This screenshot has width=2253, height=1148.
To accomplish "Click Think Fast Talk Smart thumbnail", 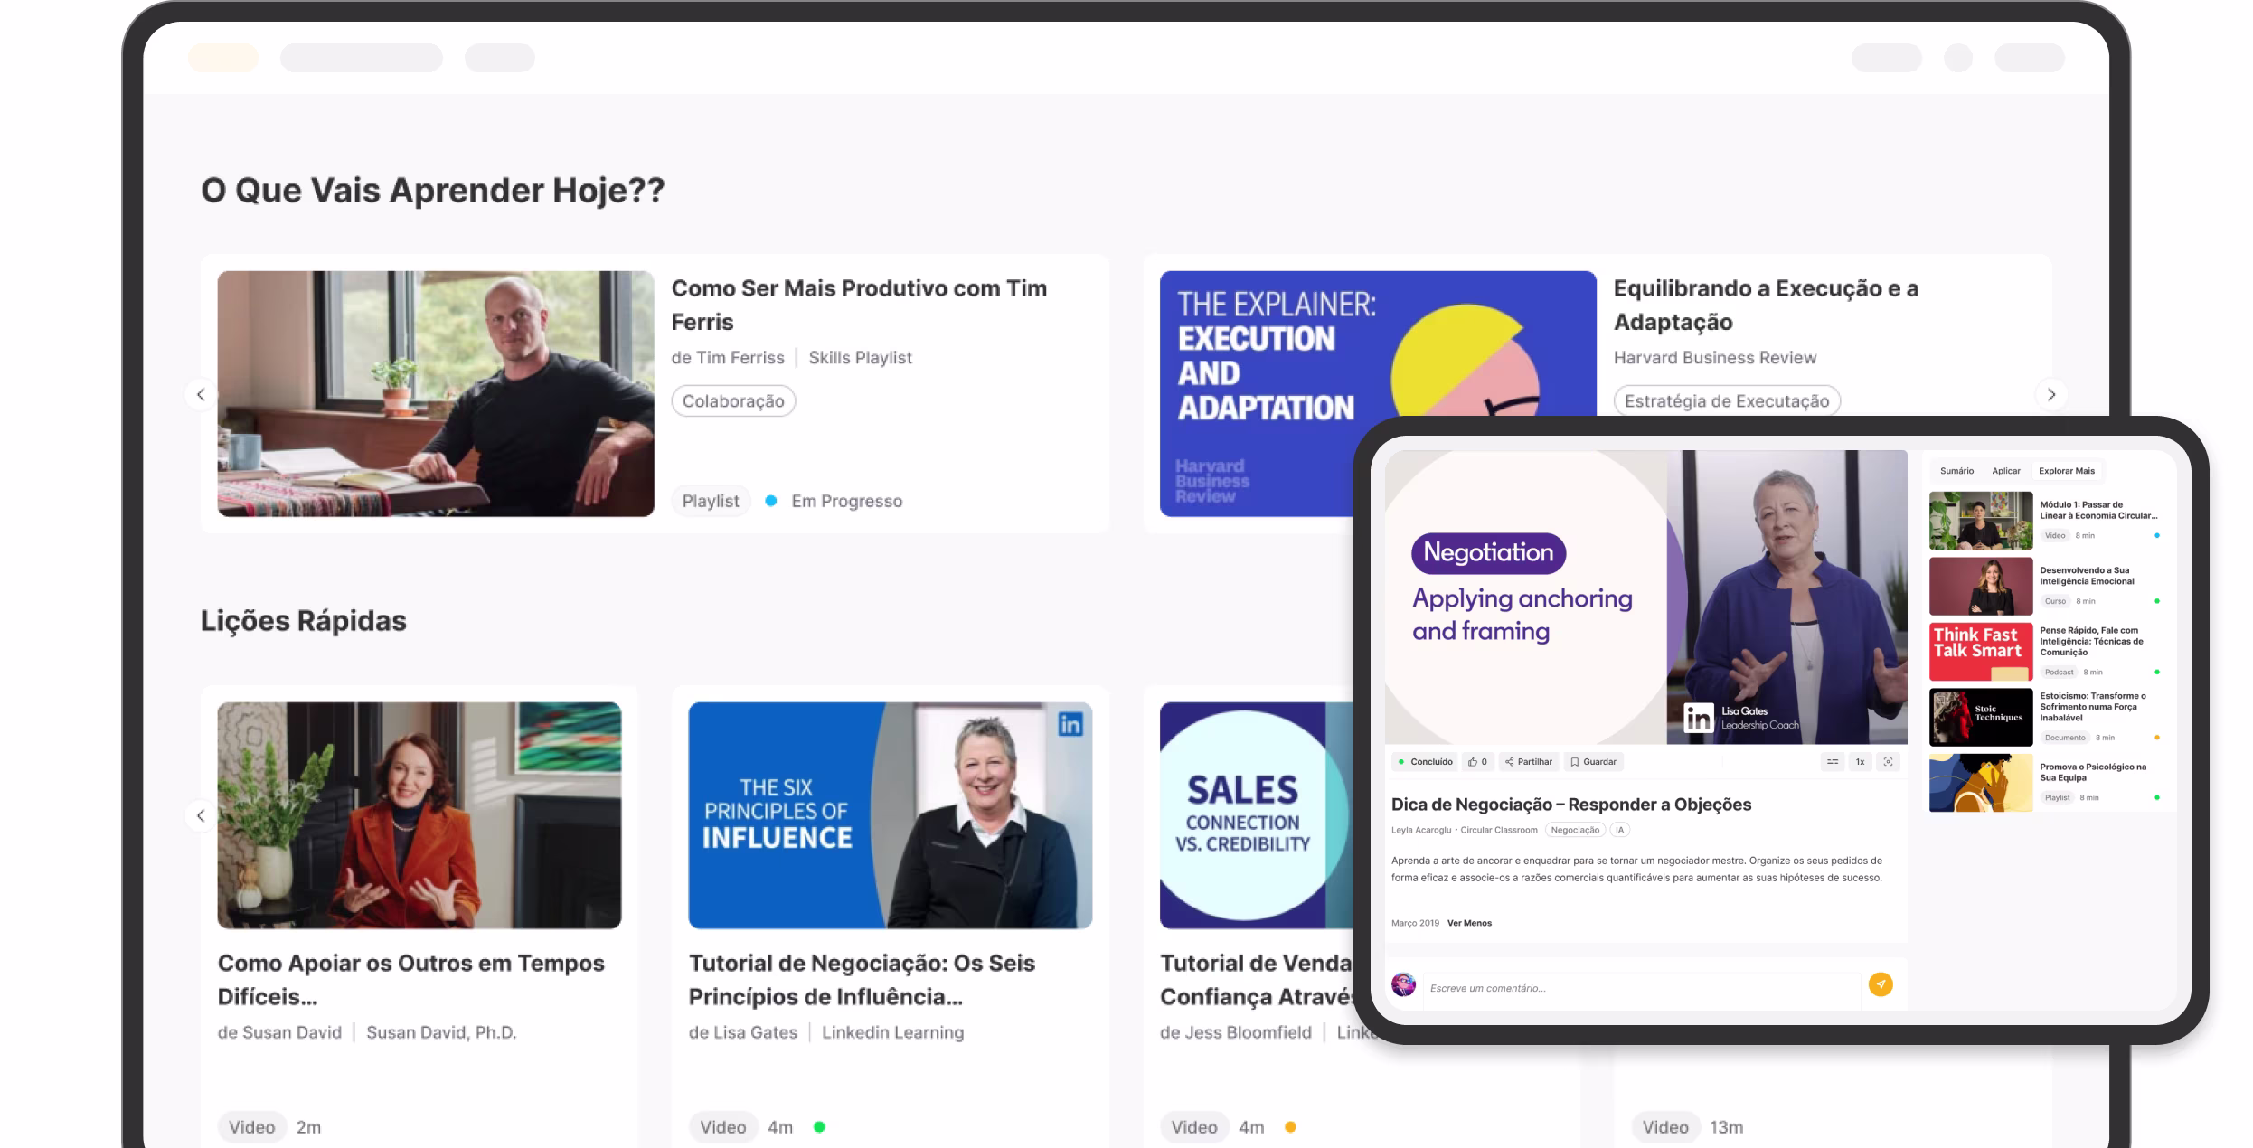I will pos(1981,652).
